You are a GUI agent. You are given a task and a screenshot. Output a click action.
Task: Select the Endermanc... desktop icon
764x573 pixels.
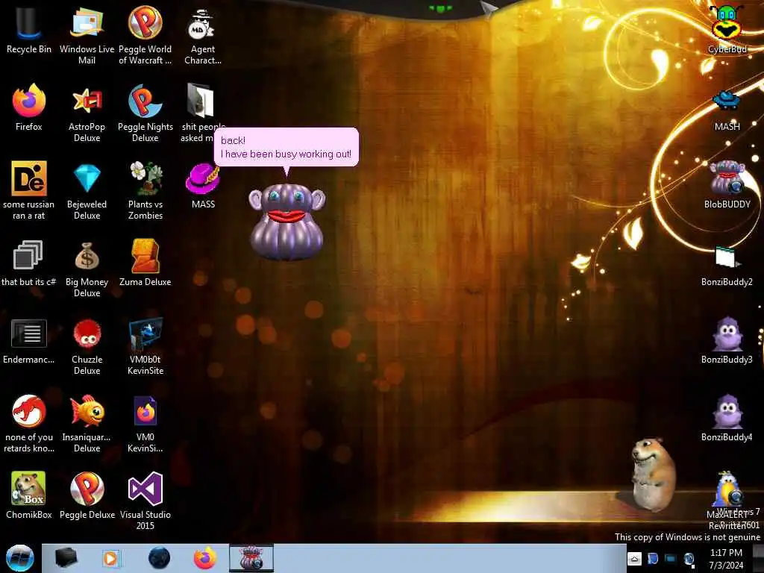click(29, 341)
